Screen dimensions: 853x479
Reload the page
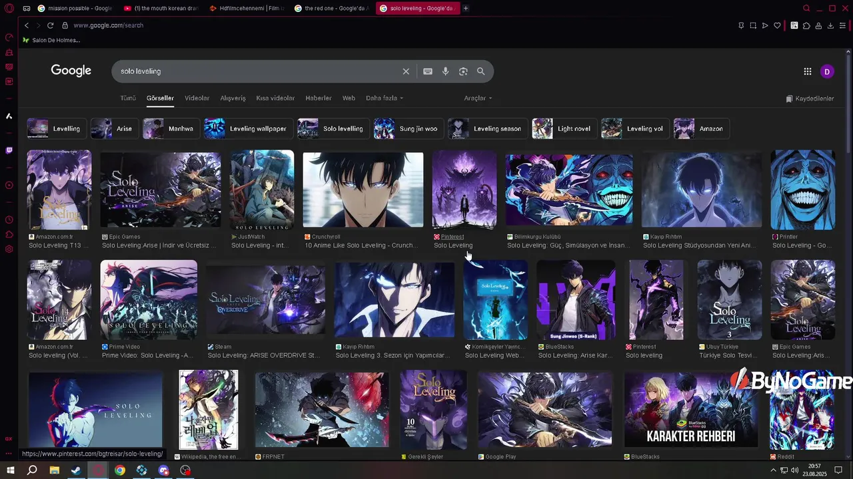coord(50,25)
